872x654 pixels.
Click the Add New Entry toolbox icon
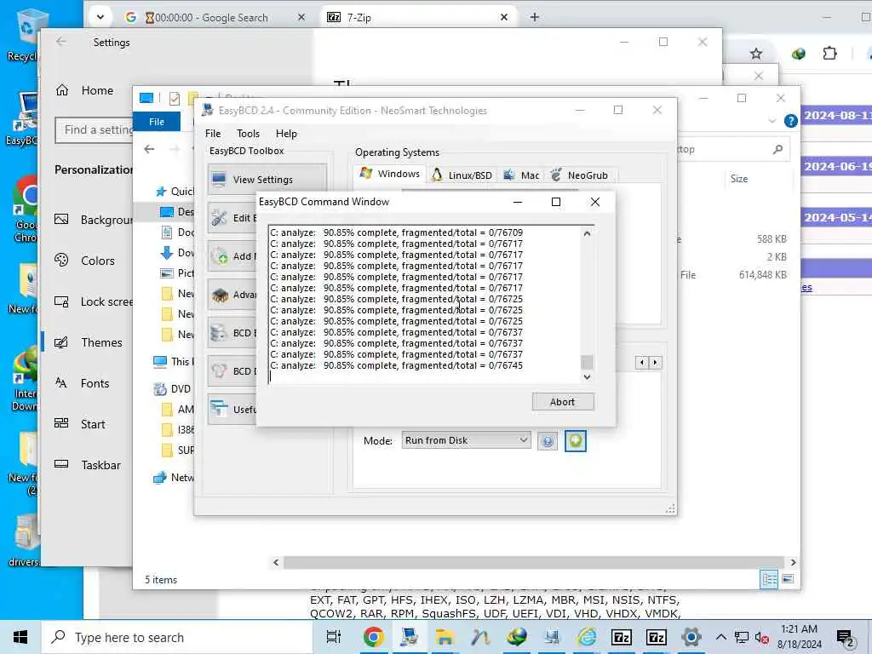219,255
